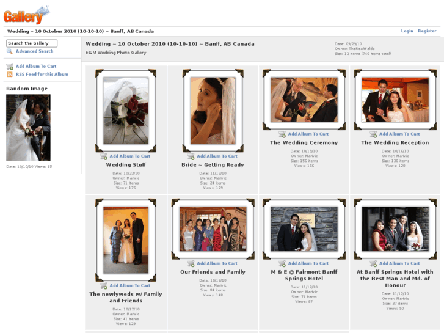
Task: Click the Gallery logo
Action: [26, 15]
